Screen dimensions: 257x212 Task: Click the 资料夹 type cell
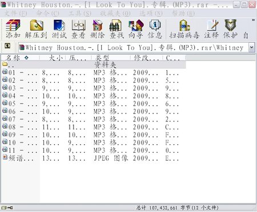click(x=105, y=65)
